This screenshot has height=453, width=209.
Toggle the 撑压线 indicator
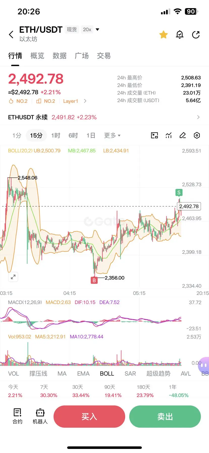(x=38, y=374)
